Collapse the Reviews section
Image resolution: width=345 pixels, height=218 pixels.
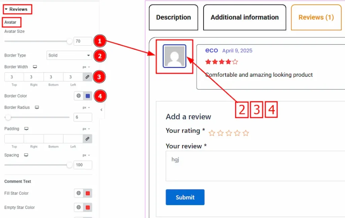point(16,9)
